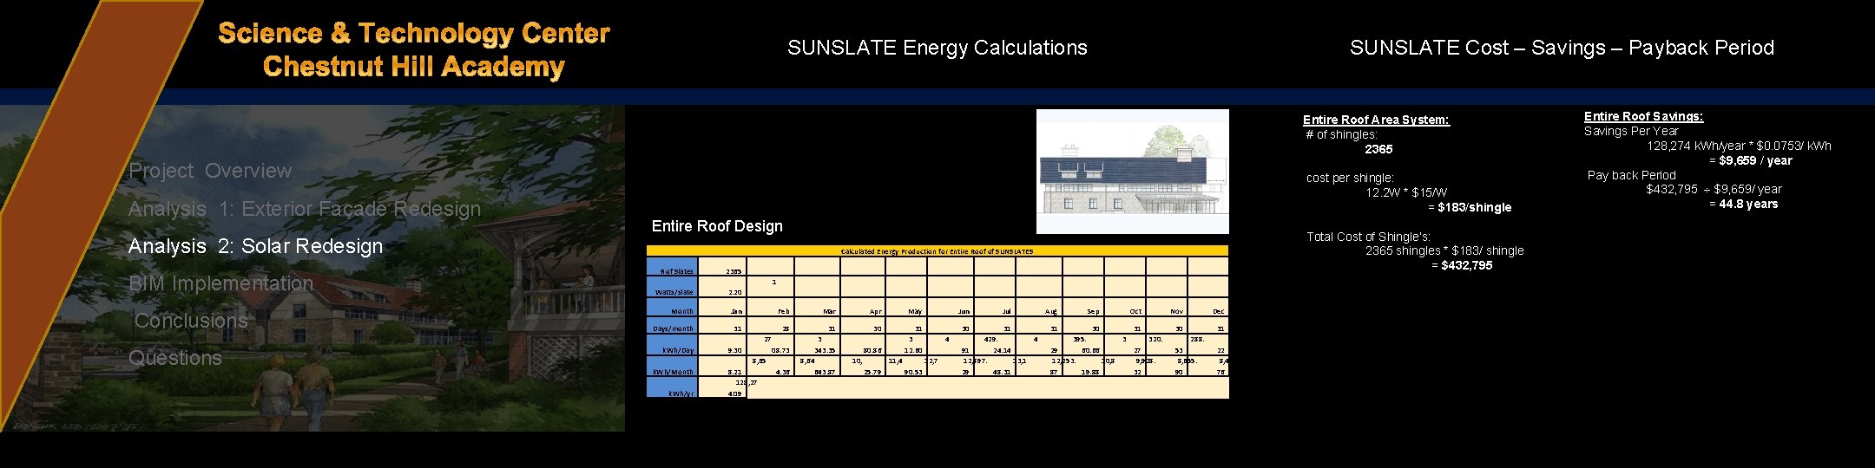Click the '= $432,795' total cost
1875x468 pixels.
(1462, 265)
